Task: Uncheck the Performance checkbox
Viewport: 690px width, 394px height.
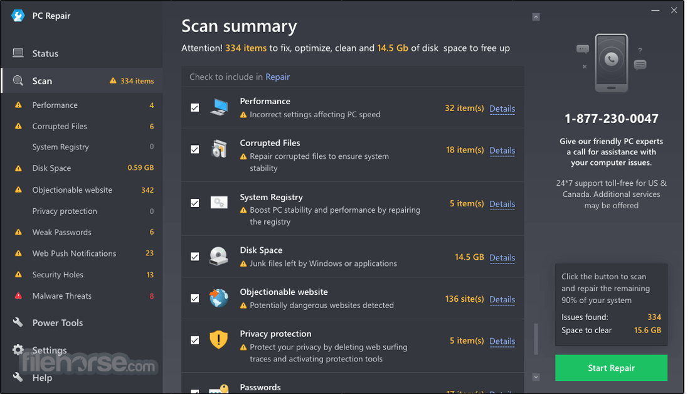Action: pyautogui.click(x=194, y=107)
